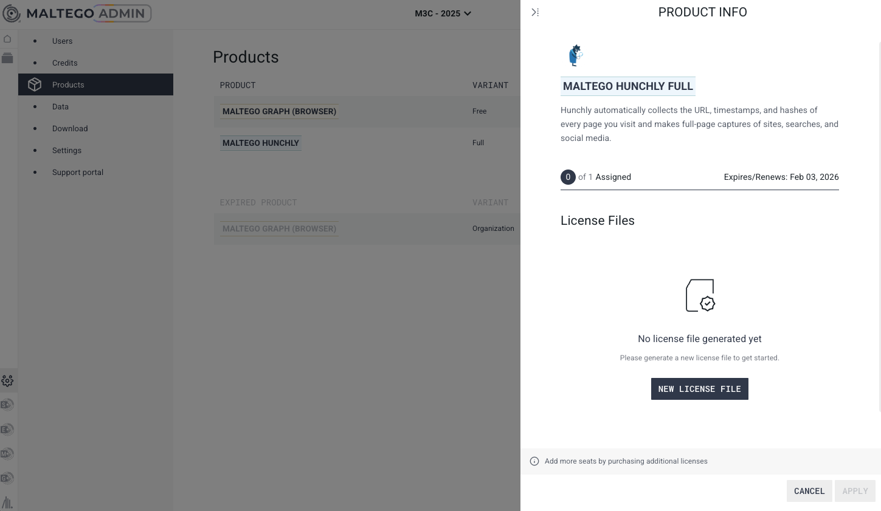This screenshot has height=511, width=881.
Task: Open the M3C - 2025 organization dropdown
Action: point(443,13)
